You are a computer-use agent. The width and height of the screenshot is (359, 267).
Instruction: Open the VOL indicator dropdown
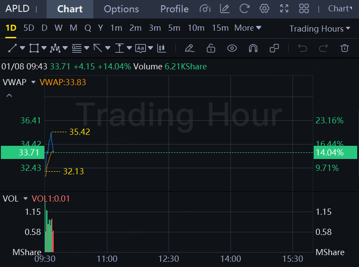tap(26, 198)
